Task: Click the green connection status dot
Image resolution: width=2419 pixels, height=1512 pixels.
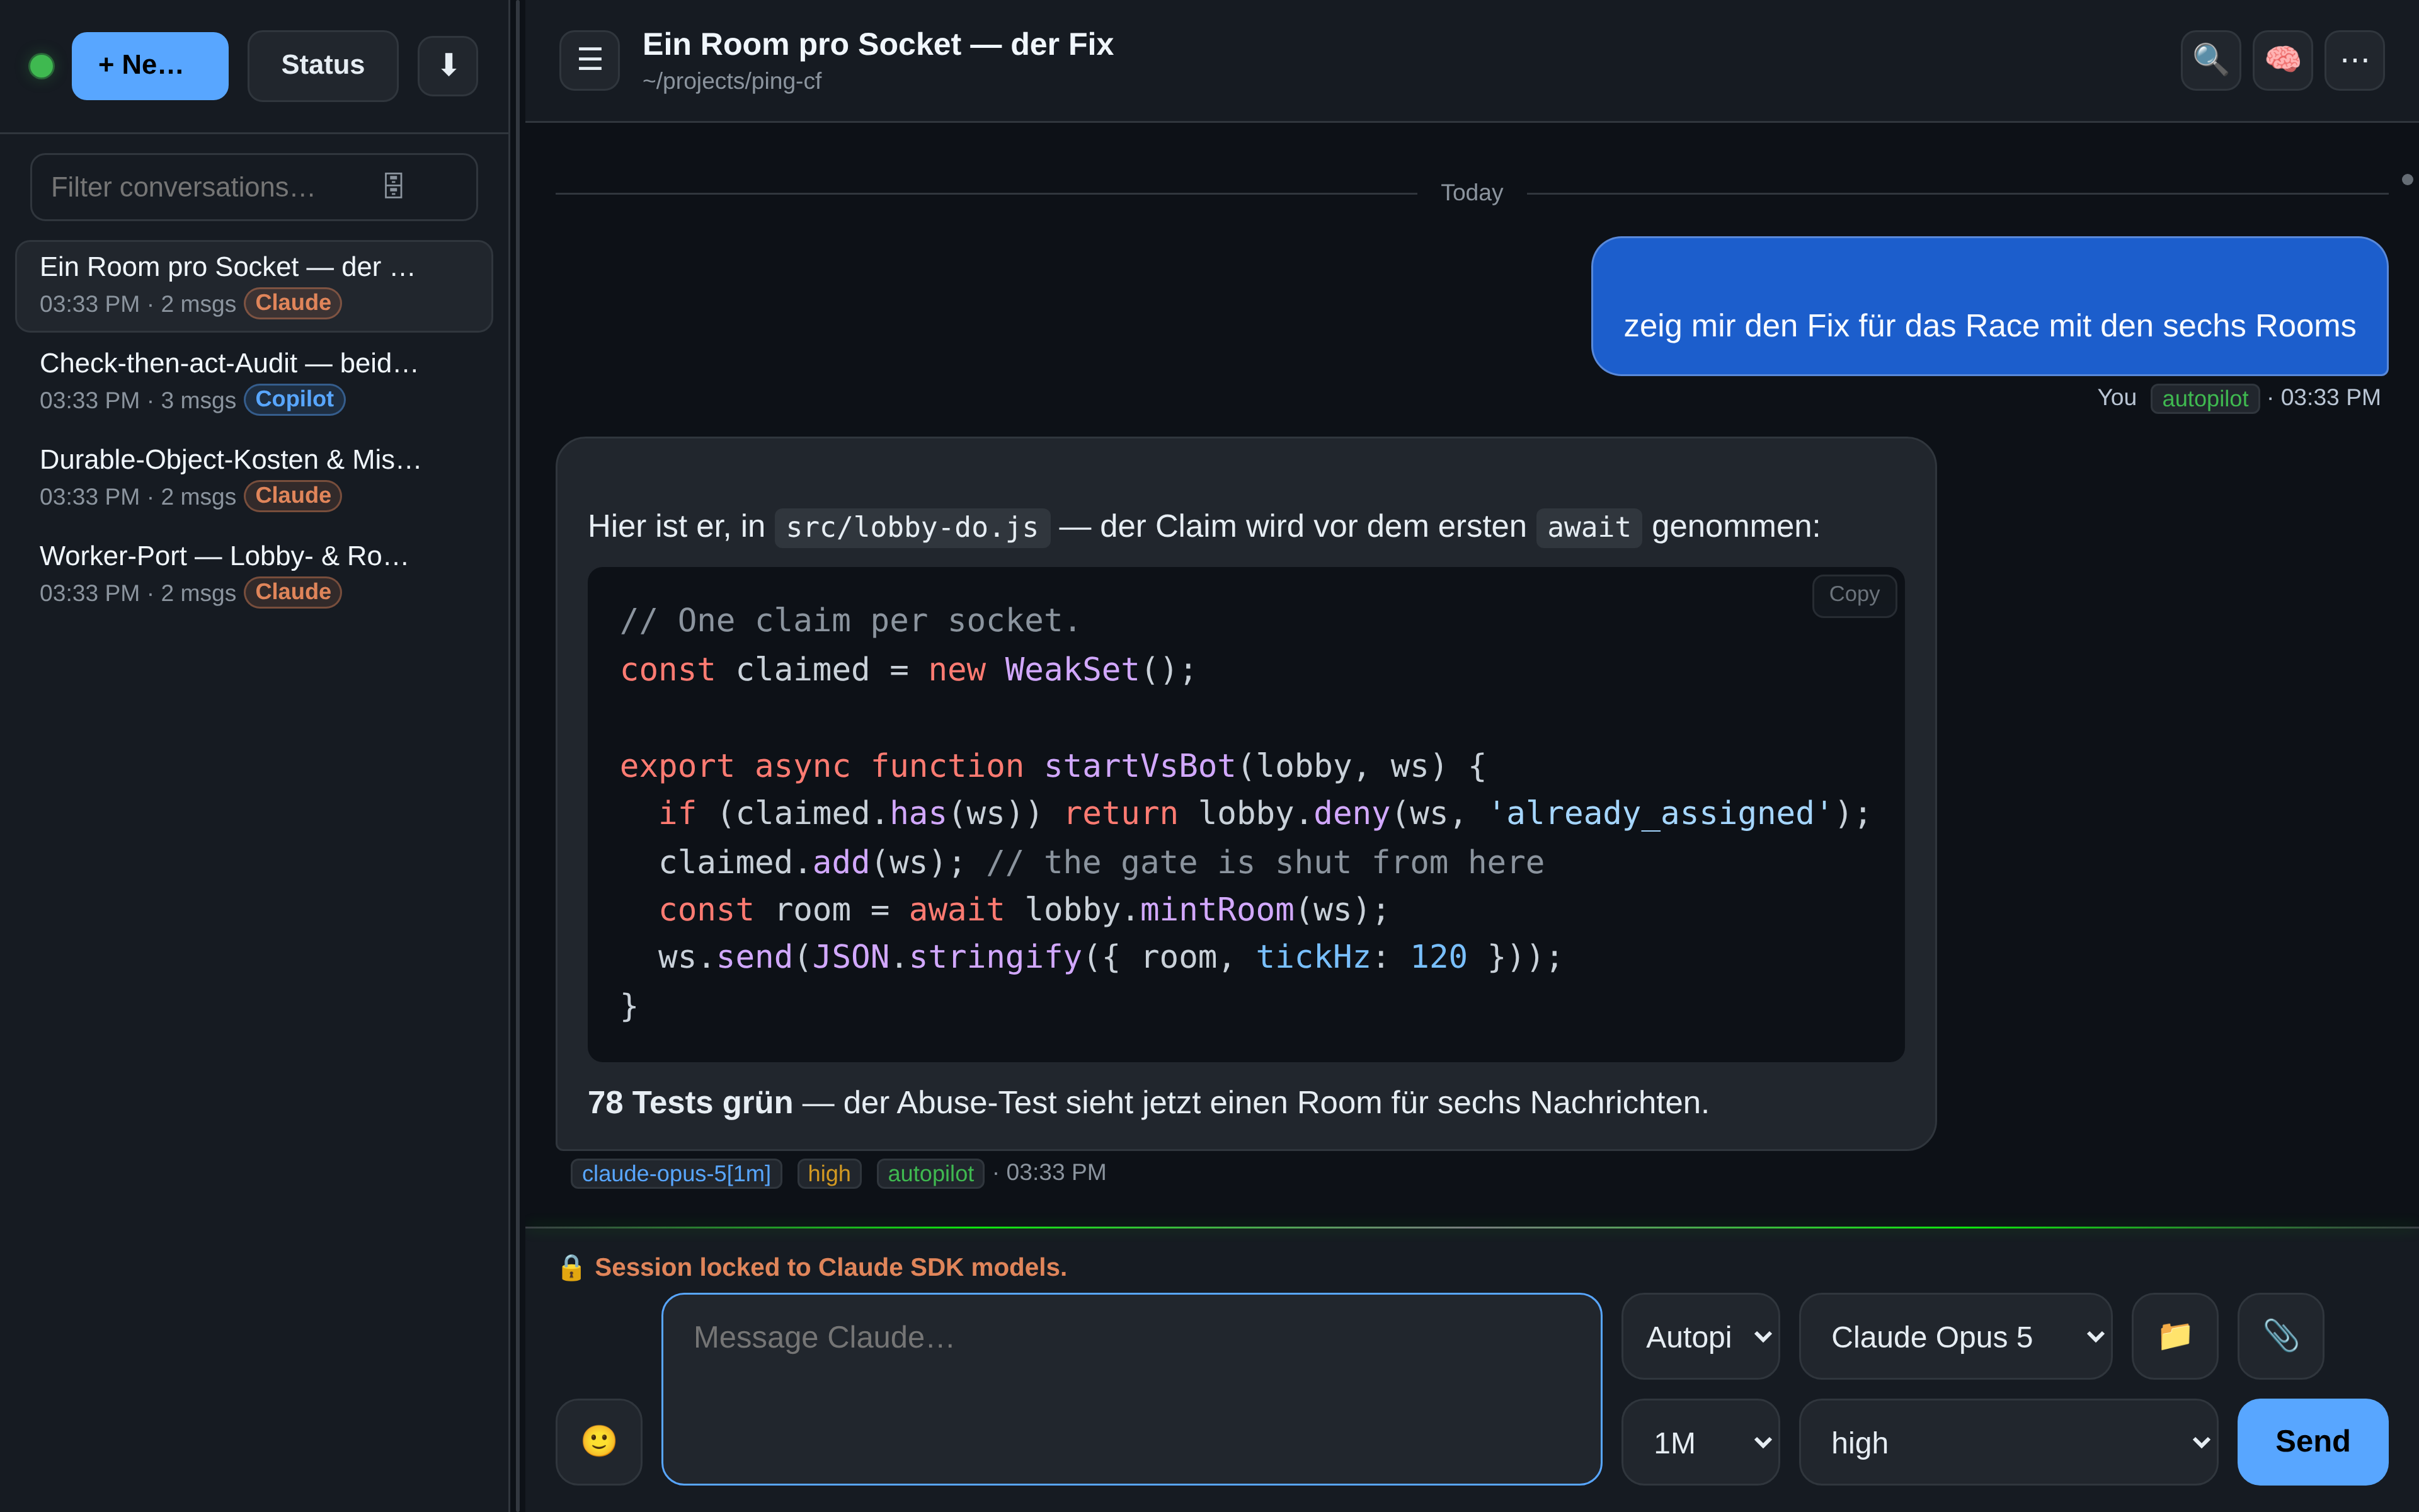Action: click(x=41, y=66)
